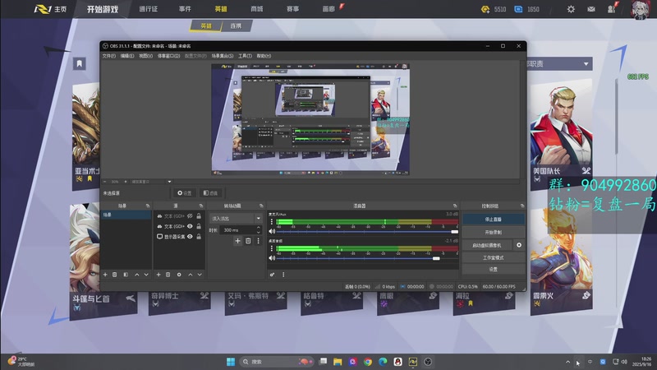Screen dimensions: 657x370
Task: Open Windows Start menu
Action: coord(231,362)
